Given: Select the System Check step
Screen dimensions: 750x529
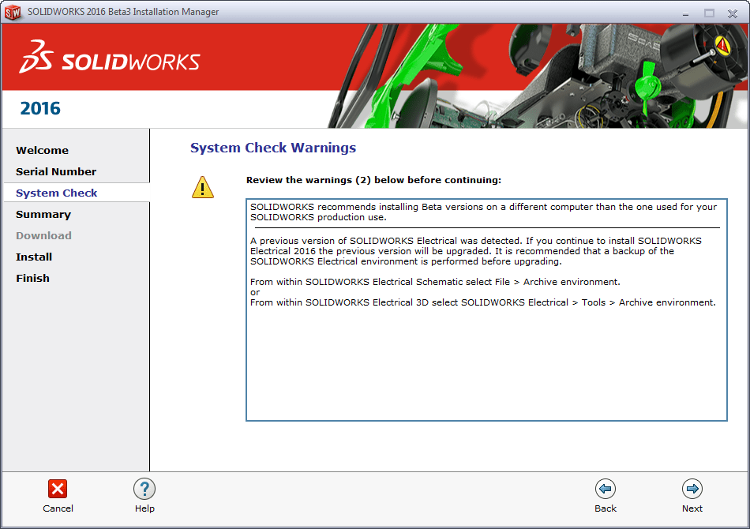Looking at the screenshot, I should click(x=57, y=193).
